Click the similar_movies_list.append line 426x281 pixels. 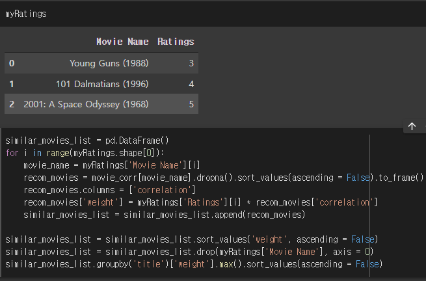tap(164, 215)
